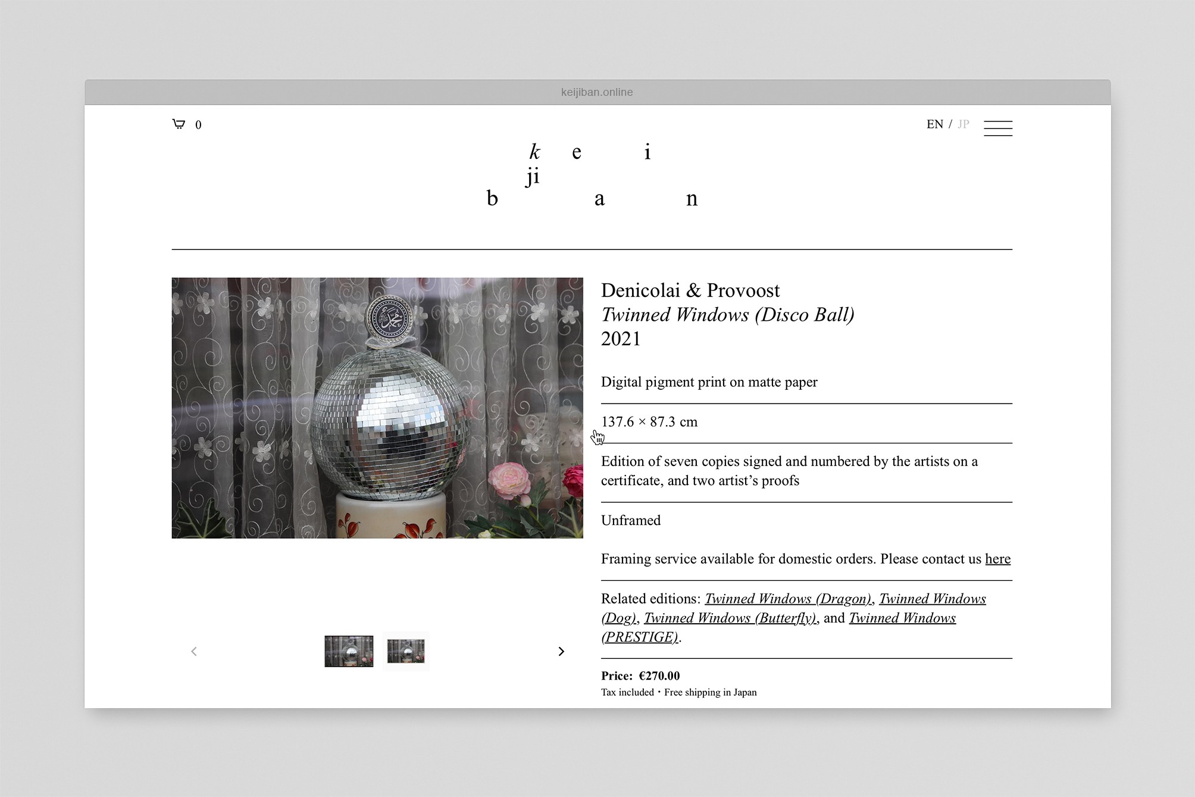Click the cursor hand over the artwork area
Screen dimensions: 1195x797
597,437
